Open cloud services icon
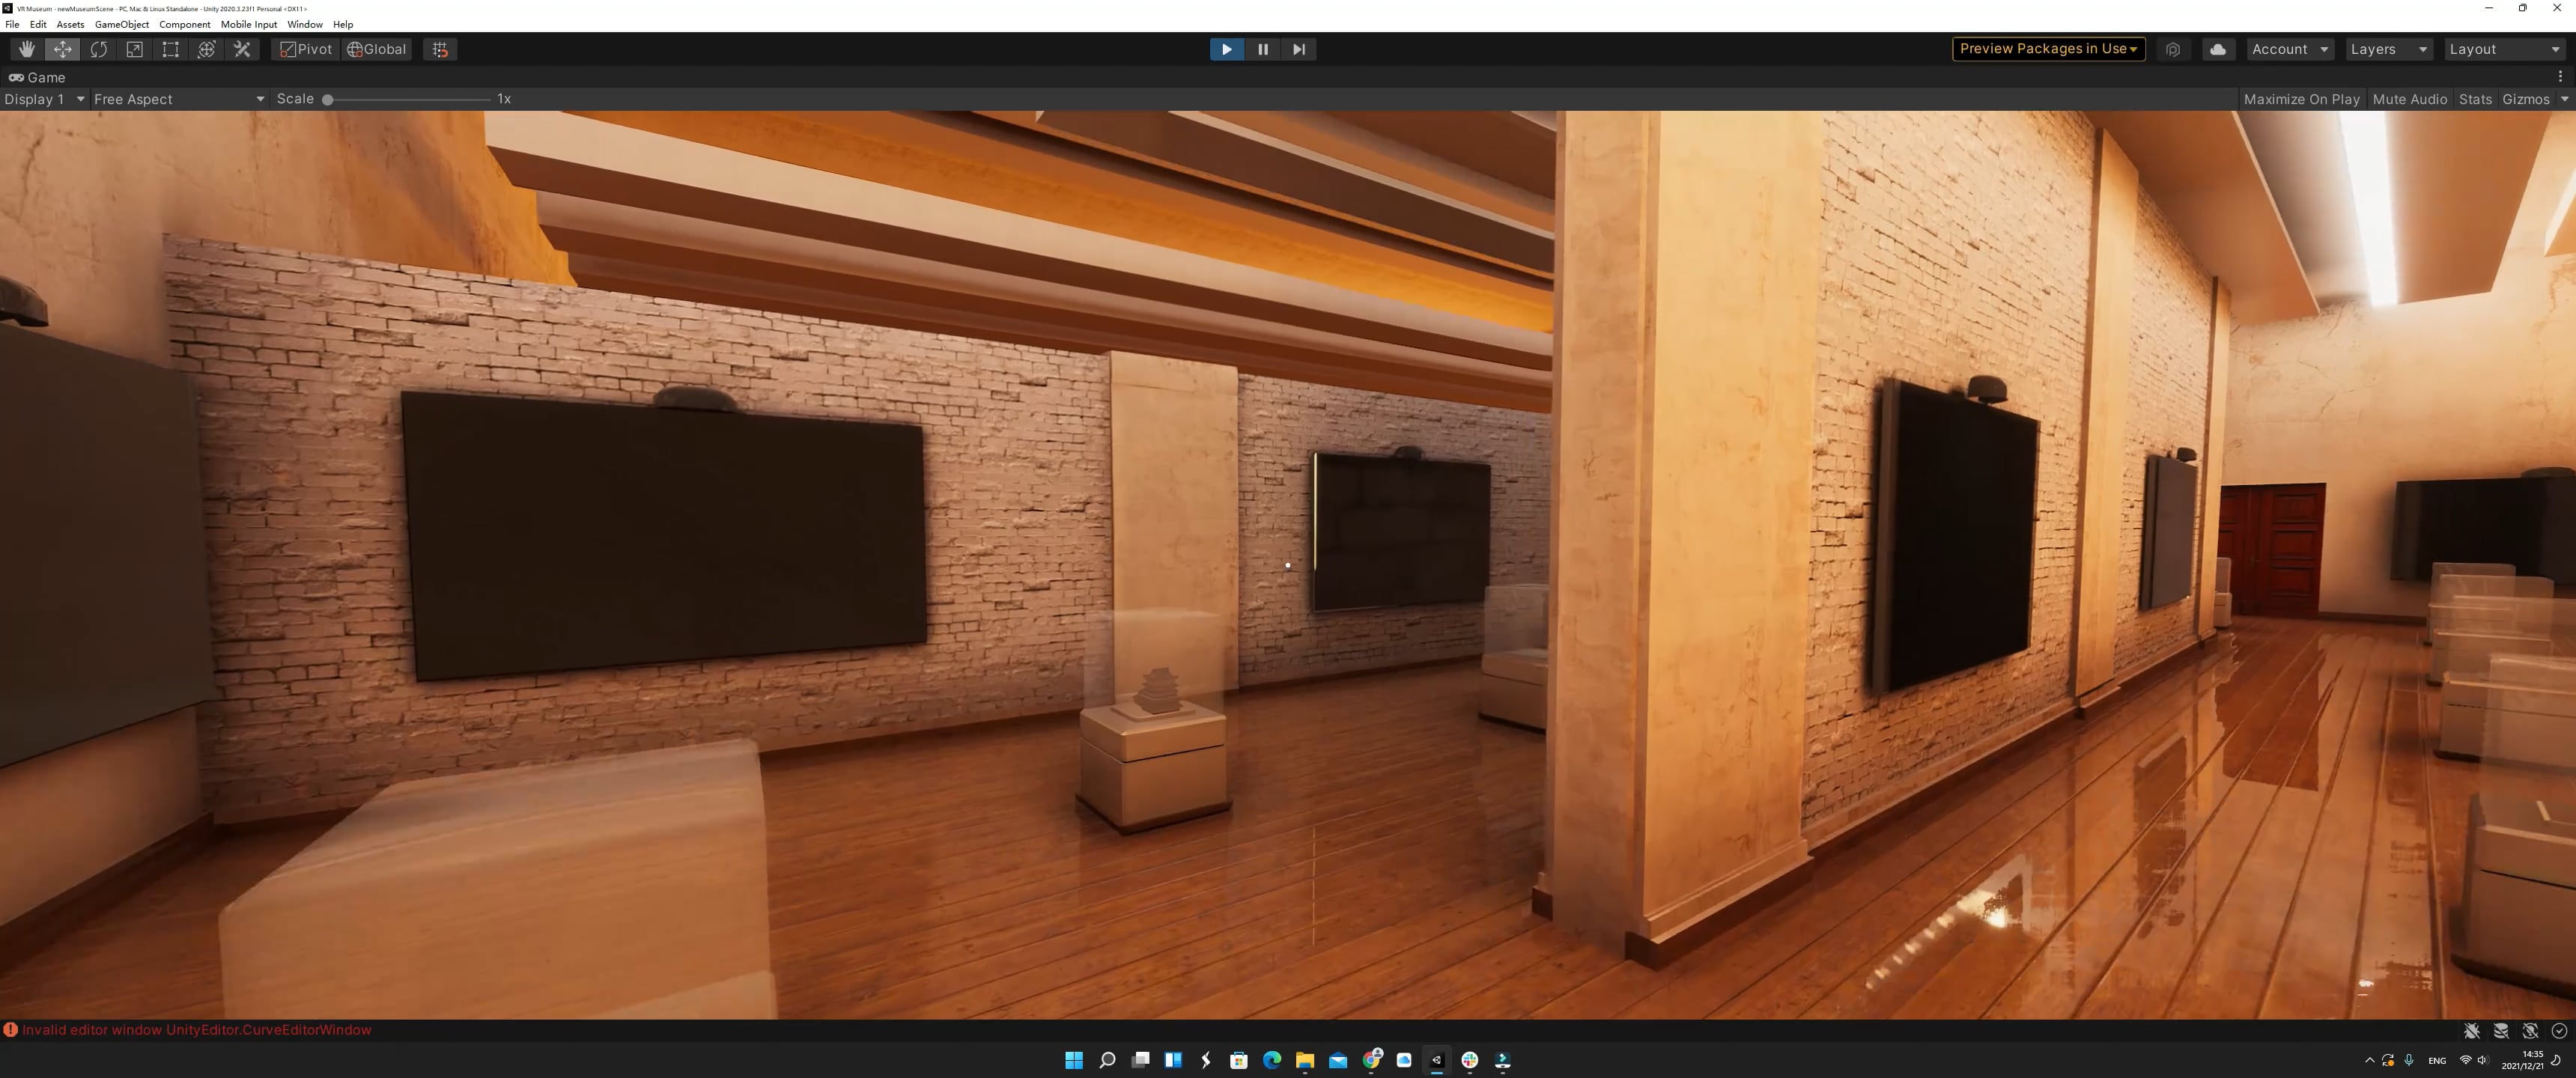 click(x=2218, y=49)
